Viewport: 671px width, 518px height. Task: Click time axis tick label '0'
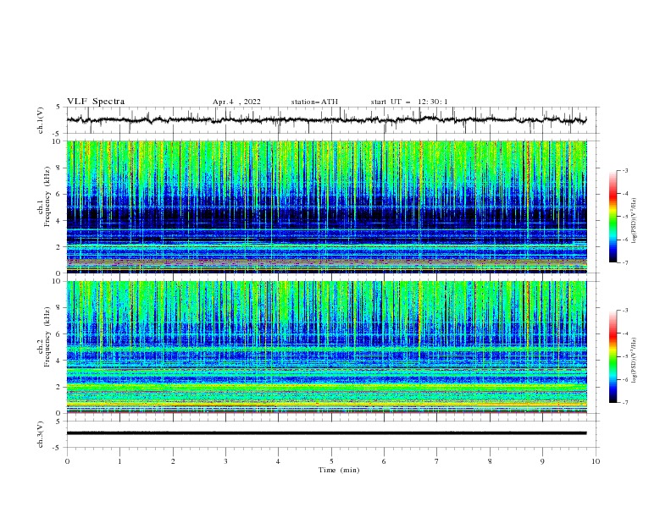point(67,461)
